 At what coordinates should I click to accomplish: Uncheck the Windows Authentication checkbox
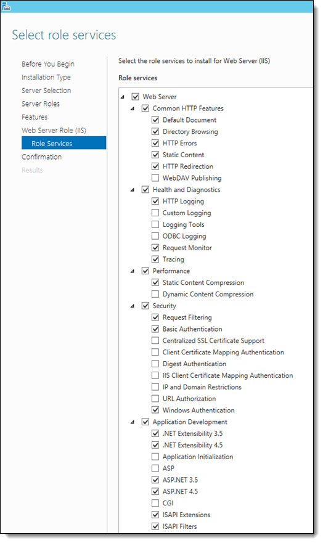(155, 410)
